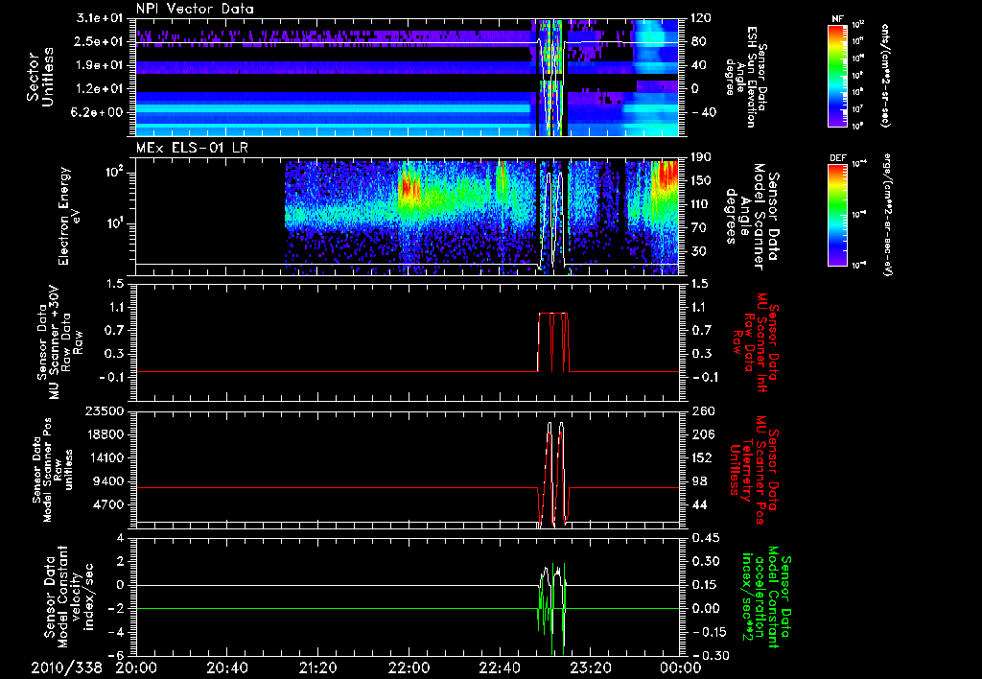Click the 21:20 time axis label
This screenshot has height=679, width=982.
318,667
